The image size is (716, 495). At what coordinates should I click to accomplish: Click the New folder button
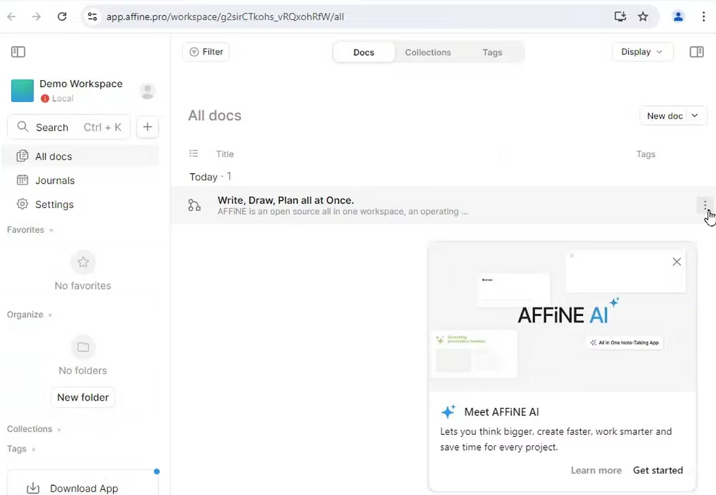(83, 397)
